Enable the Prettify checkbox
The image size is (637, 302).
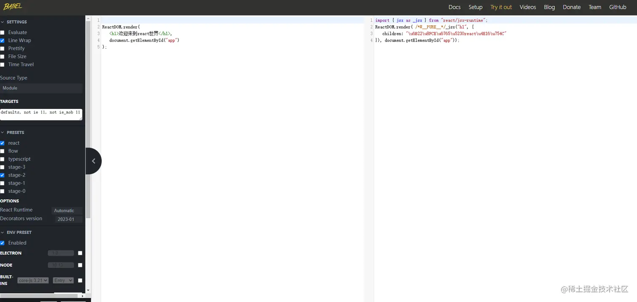tap(3, 48)
